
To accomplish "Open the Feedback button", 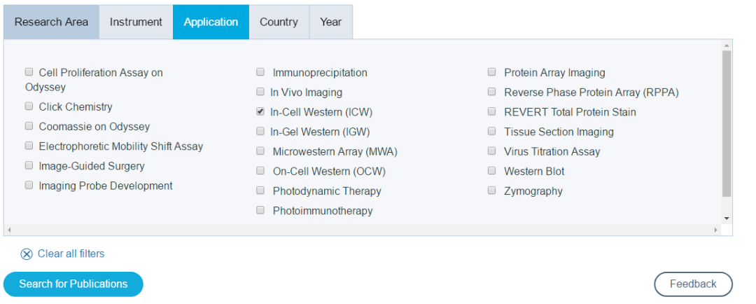I will coord(693,284).
